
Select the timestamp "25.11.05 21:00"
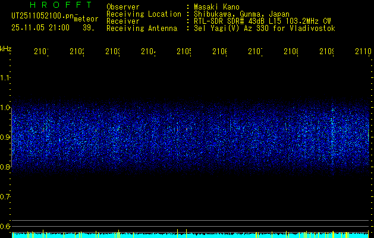[x=40, y=28]
